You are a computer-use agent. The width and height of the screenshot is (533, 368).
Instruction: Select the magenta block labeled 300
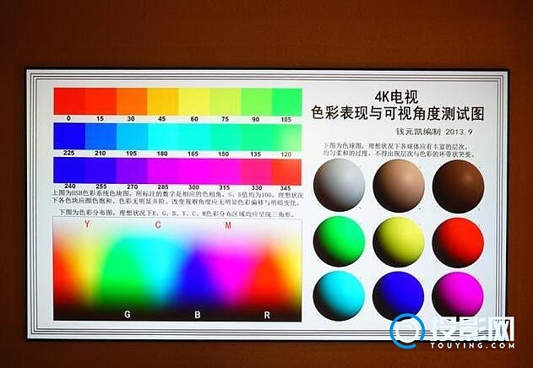(x=194, y=171)
